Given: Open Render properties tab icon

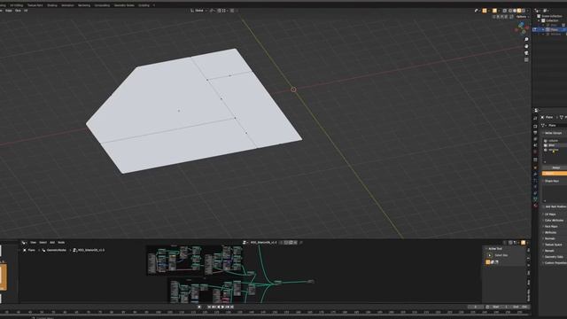Looking at the screenshot, I should (x=535, y=126).
